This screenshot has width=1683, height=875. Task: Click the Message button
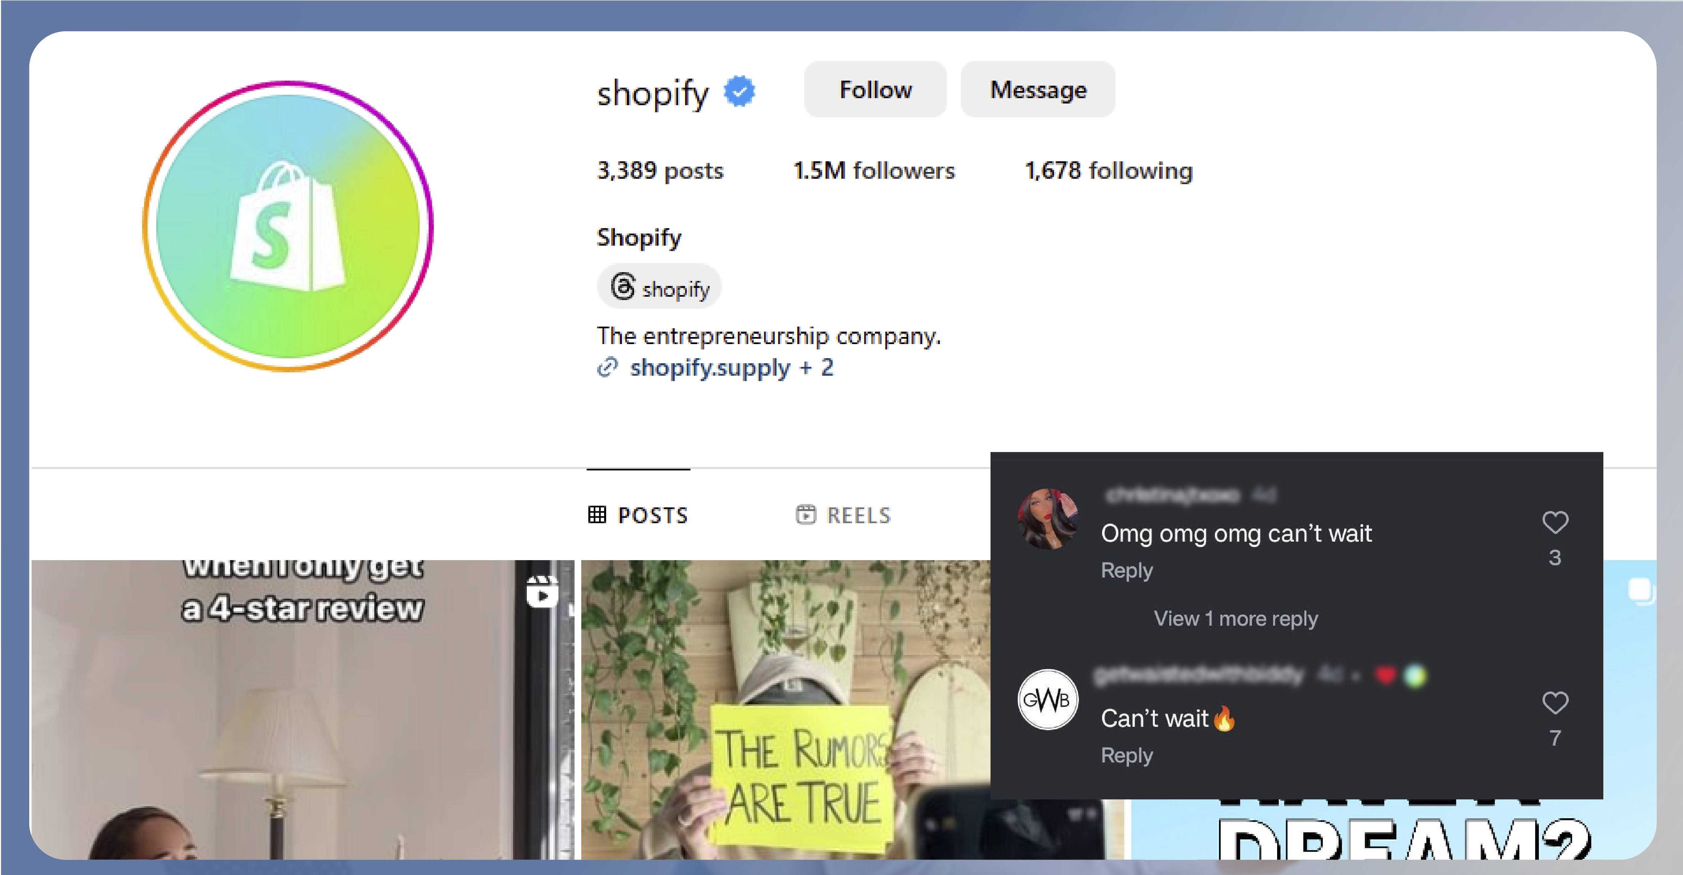click(x=1038, y=89)
